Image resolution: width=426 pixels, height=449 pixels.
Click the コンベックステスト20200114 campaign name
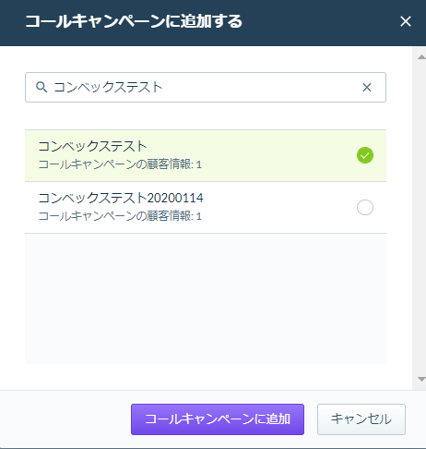pos(121,198)
